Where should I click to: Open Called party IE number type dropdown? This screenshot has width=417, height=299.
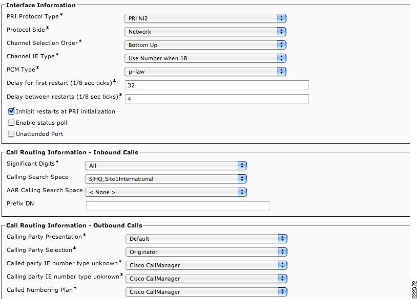pyautogui.click(x=206, y=265)
